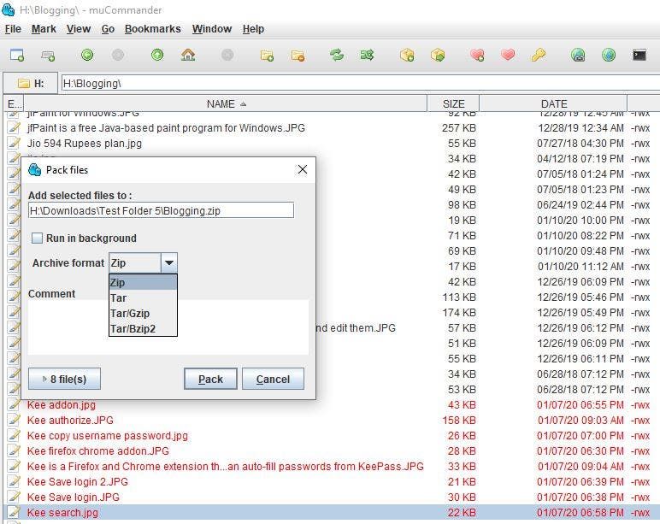Click the folder with orange minus icon
This screenshot has width=660, height=524.
click(298, 56)
